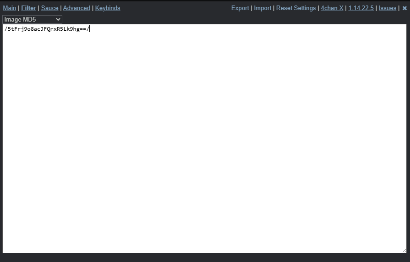Viewport: 410px width, 262px height.
Task: Open the Issues link
Action: point(388,8)
